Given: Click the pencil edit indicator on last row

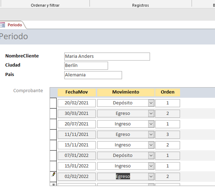Looking at the screenshot, I should 53,175.
